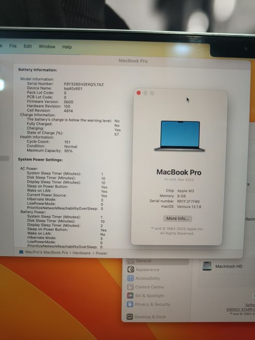Click the Model Information label
Image resolution: width=255 pixels, height=340 pixels.
37,79
